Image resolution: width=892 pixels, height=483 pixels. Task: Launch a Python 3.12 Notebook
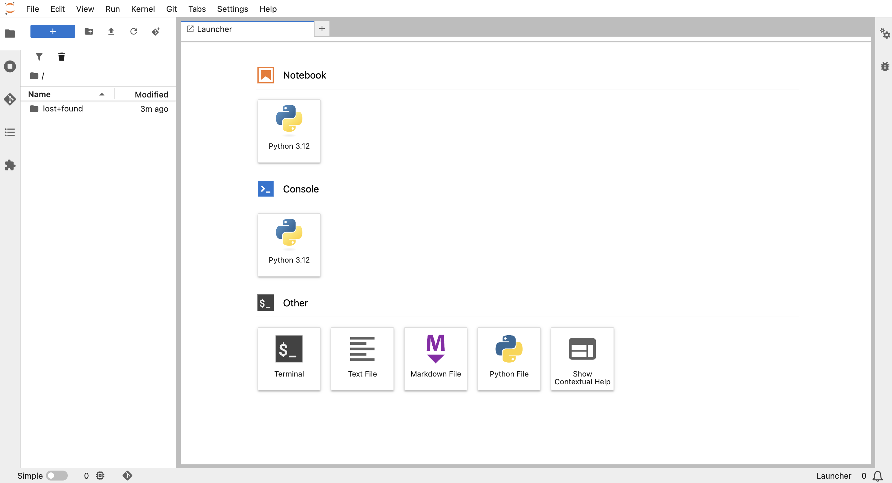pyautogui.click(x=289, y=131)
